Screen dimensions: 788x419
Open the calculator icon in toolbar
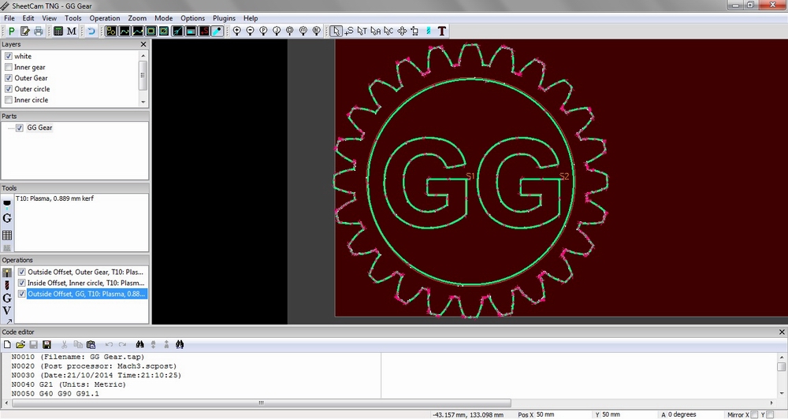pyautogui.click(x=58, y=32)
